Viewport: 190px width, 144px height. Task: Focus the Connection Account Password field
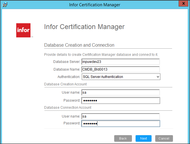click(120, 124)
